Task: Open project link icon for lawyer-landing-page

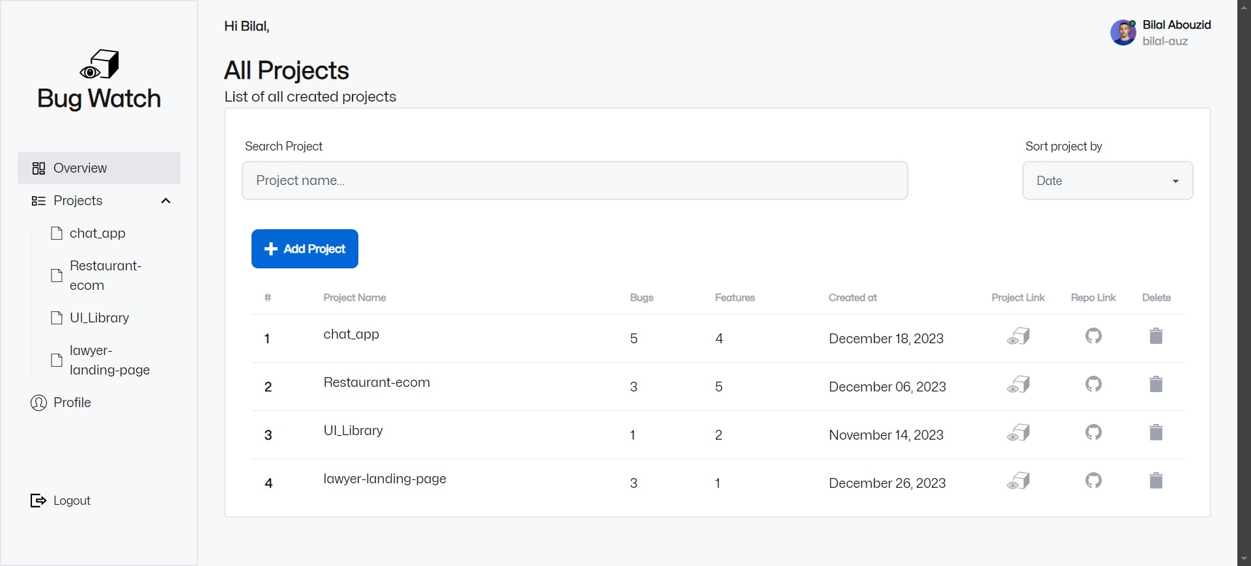Action: 1018,481
